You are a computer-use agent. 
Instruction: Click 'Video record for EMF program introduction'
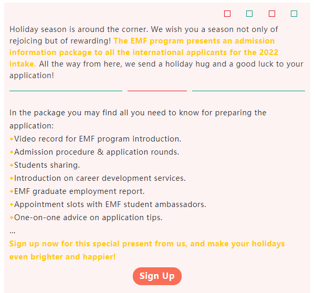[x=98, y=139]
